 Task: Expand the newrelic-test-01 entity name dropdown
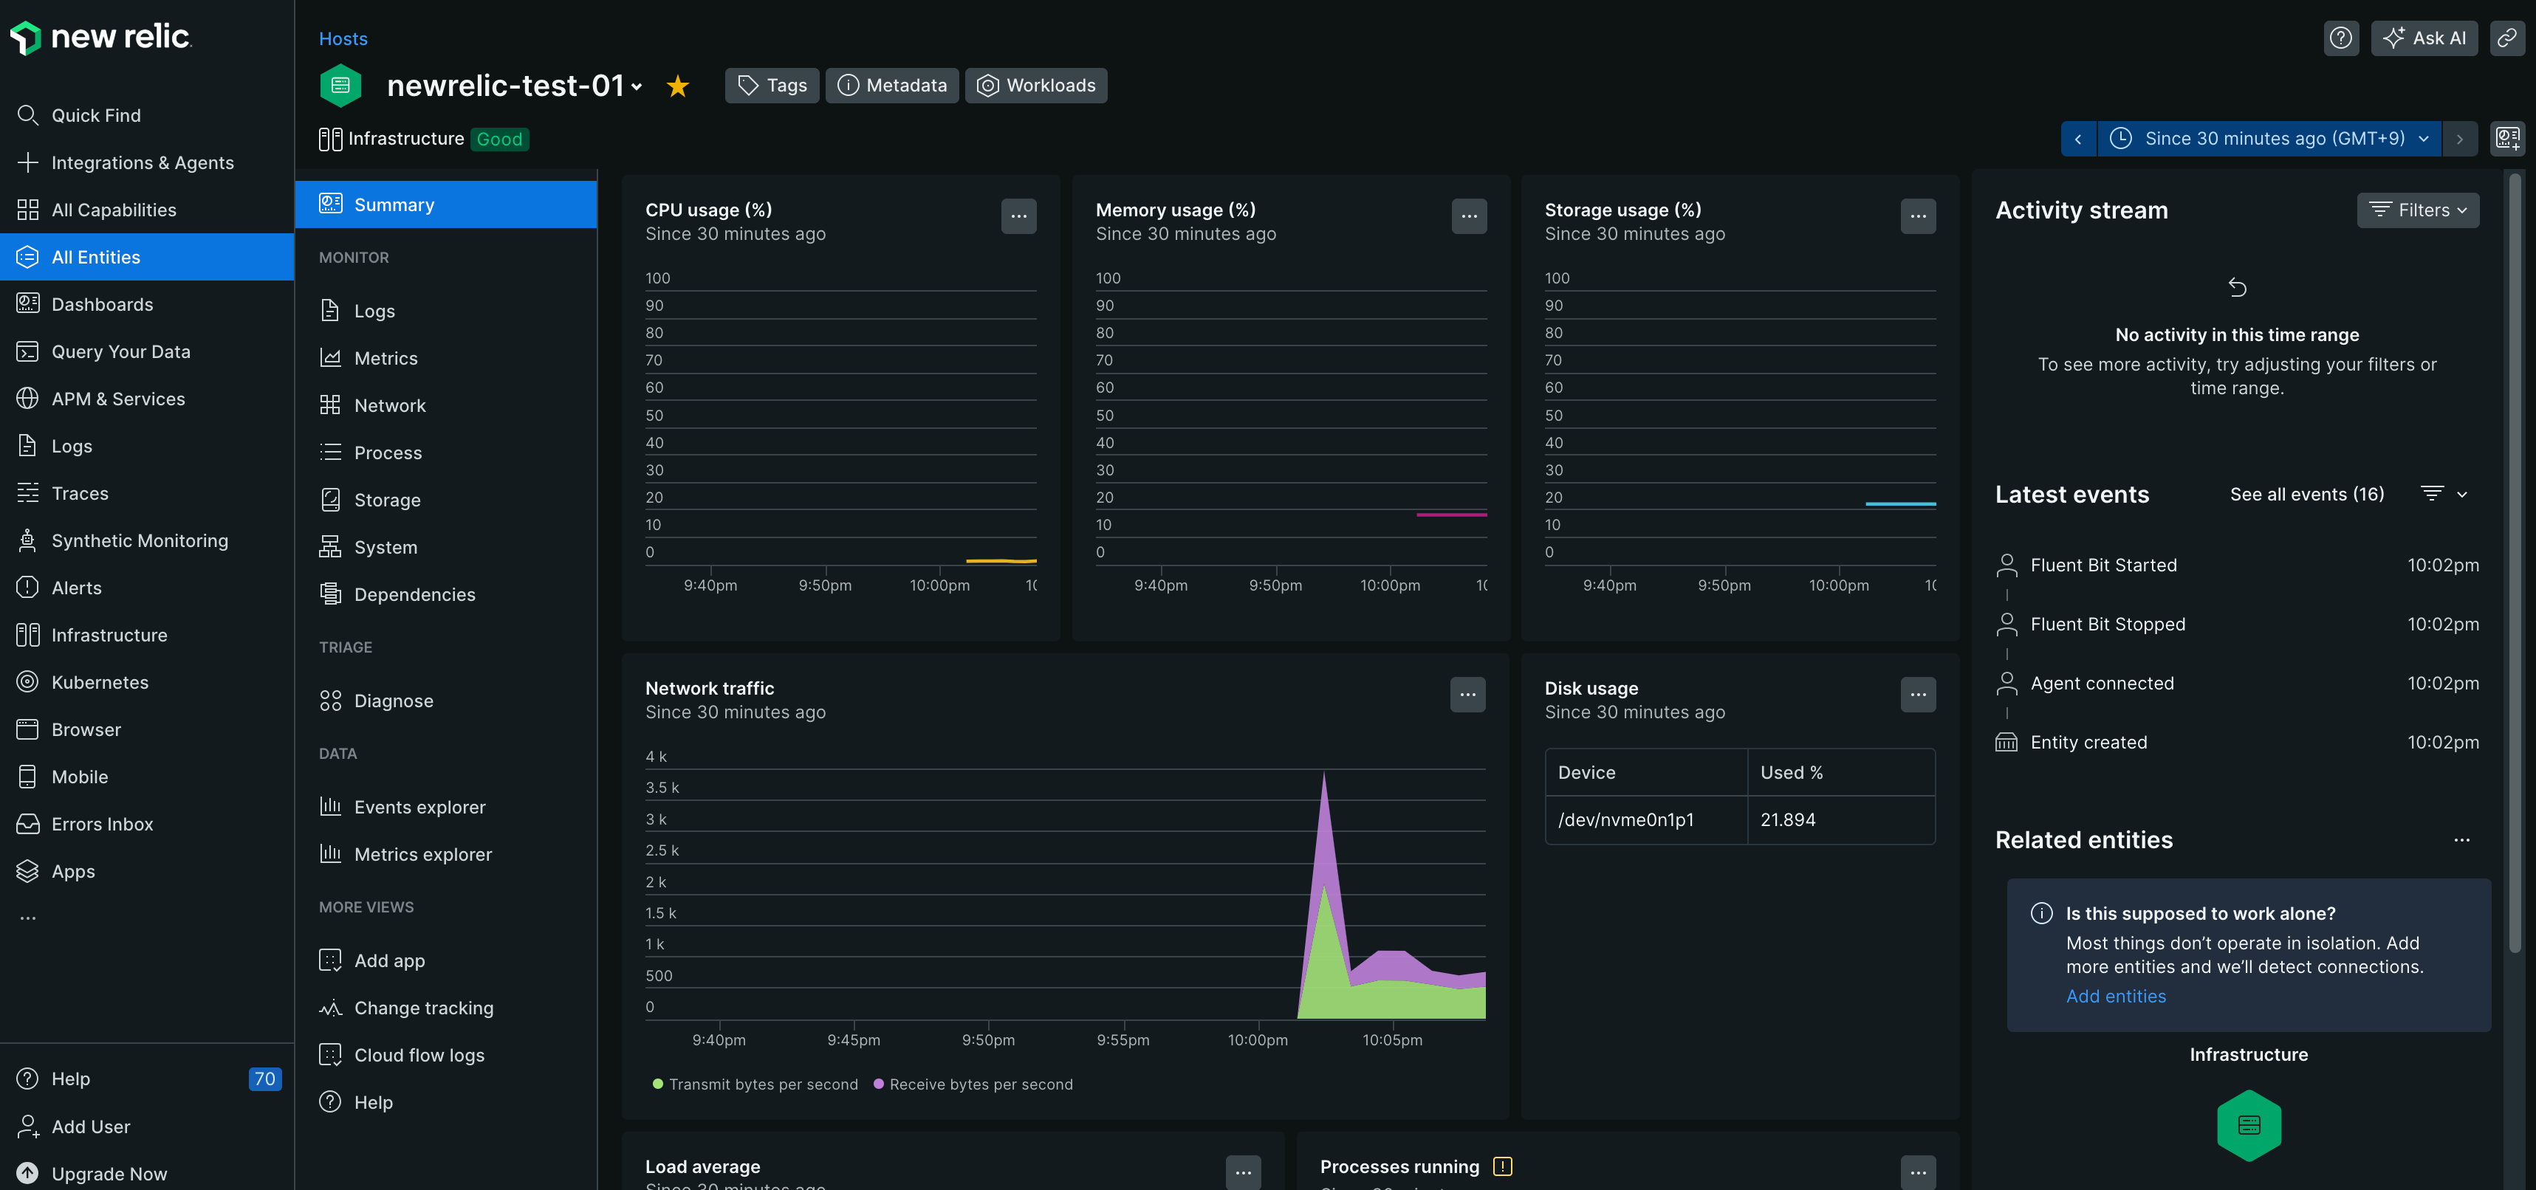[x=638, y=86]
